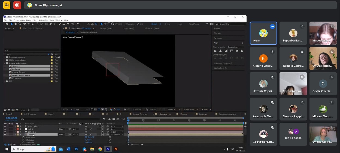Toggle visibility of Camera 1 layer
340x153 pixels.
5,132
